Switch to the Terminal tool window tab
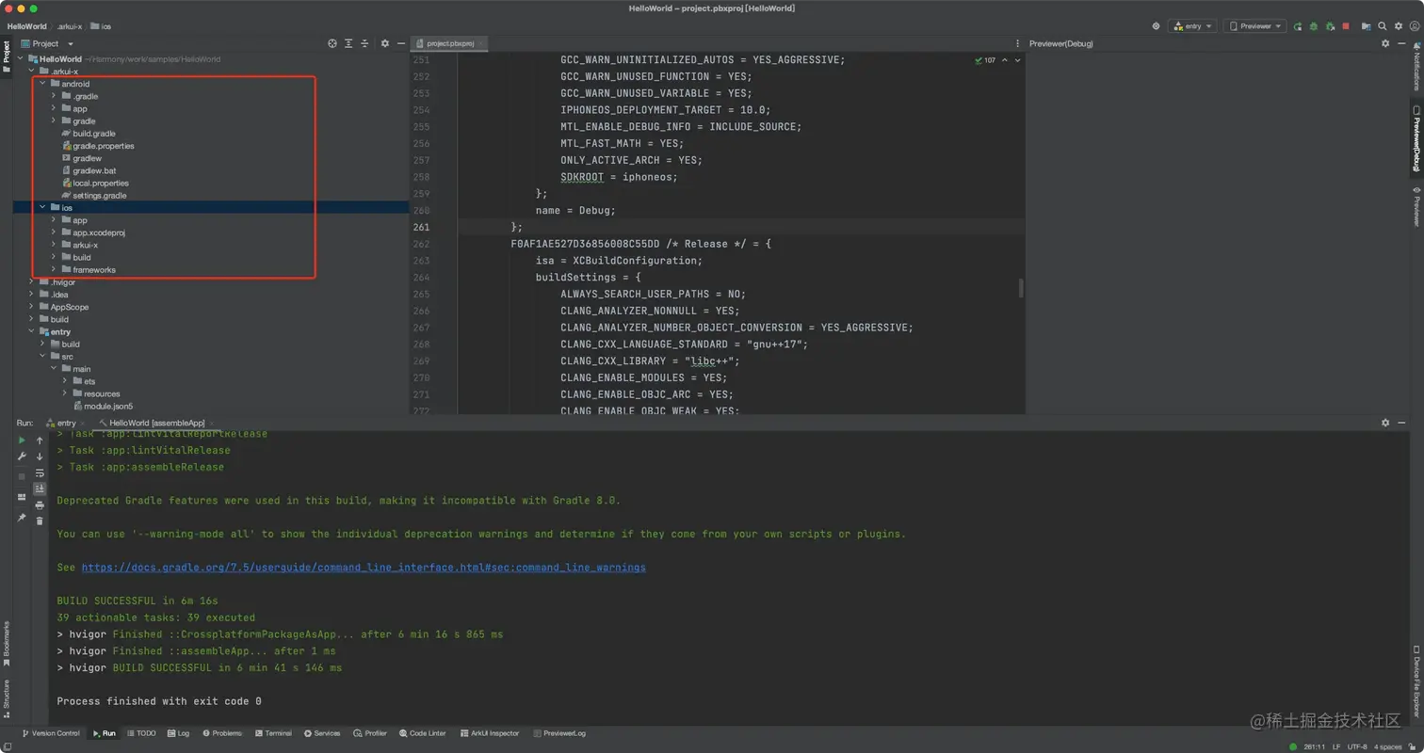The width and height of the screenshot is (1424, 753). pos(272,733)
